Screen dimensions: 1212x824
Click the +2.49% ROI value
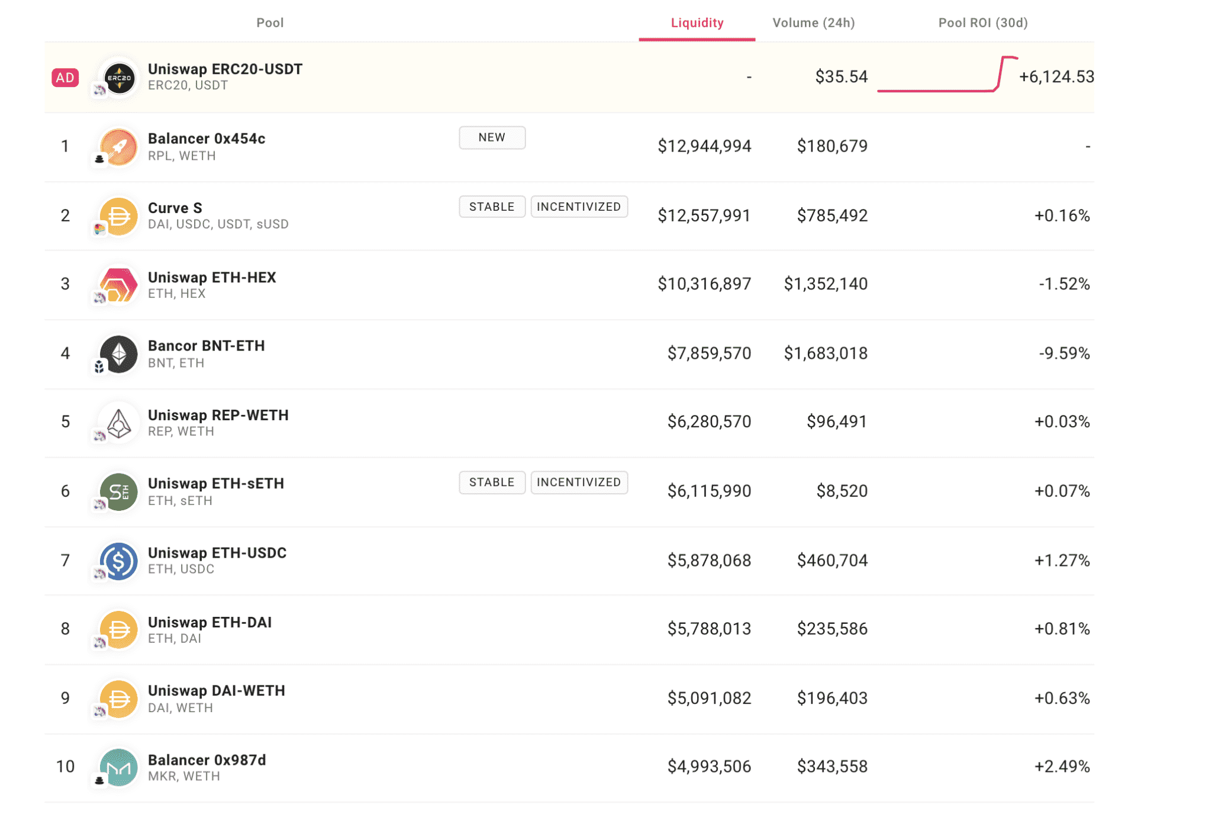[1062, 767]
